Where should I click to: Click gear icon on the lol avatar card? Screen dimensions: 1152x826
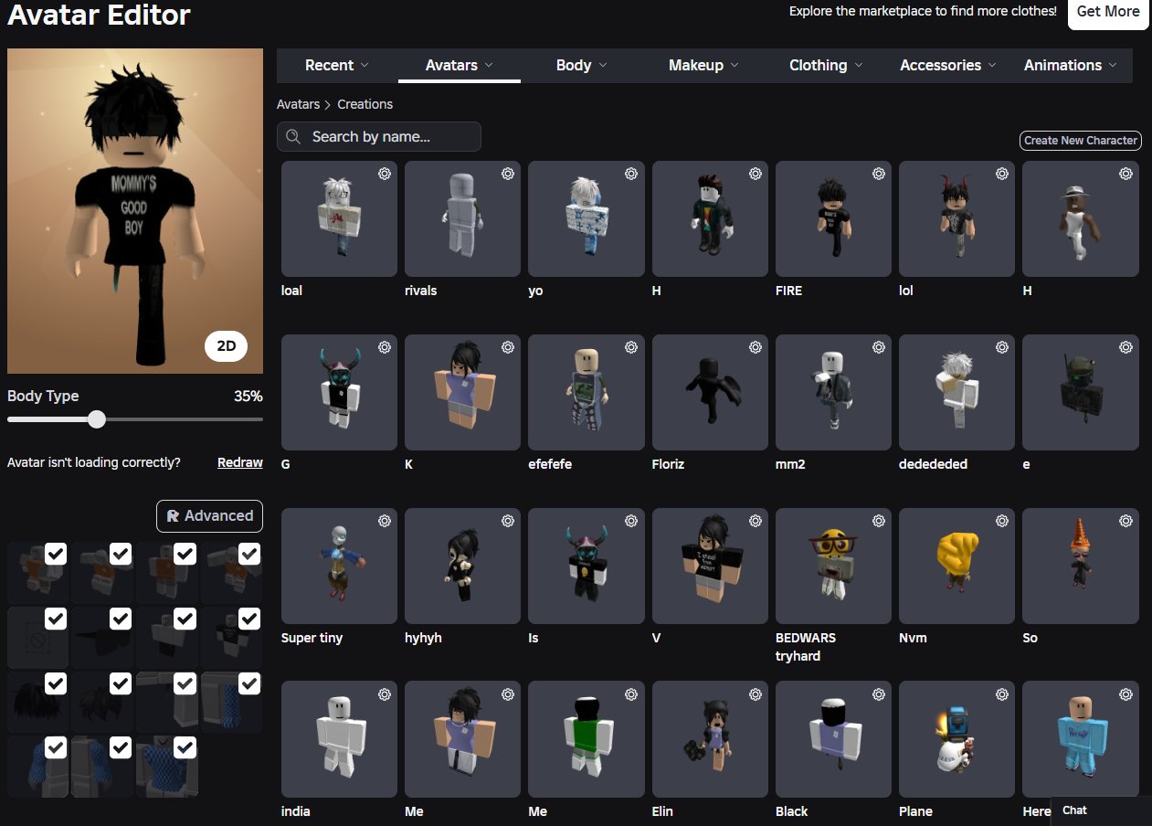click(x=1002, y=174)
